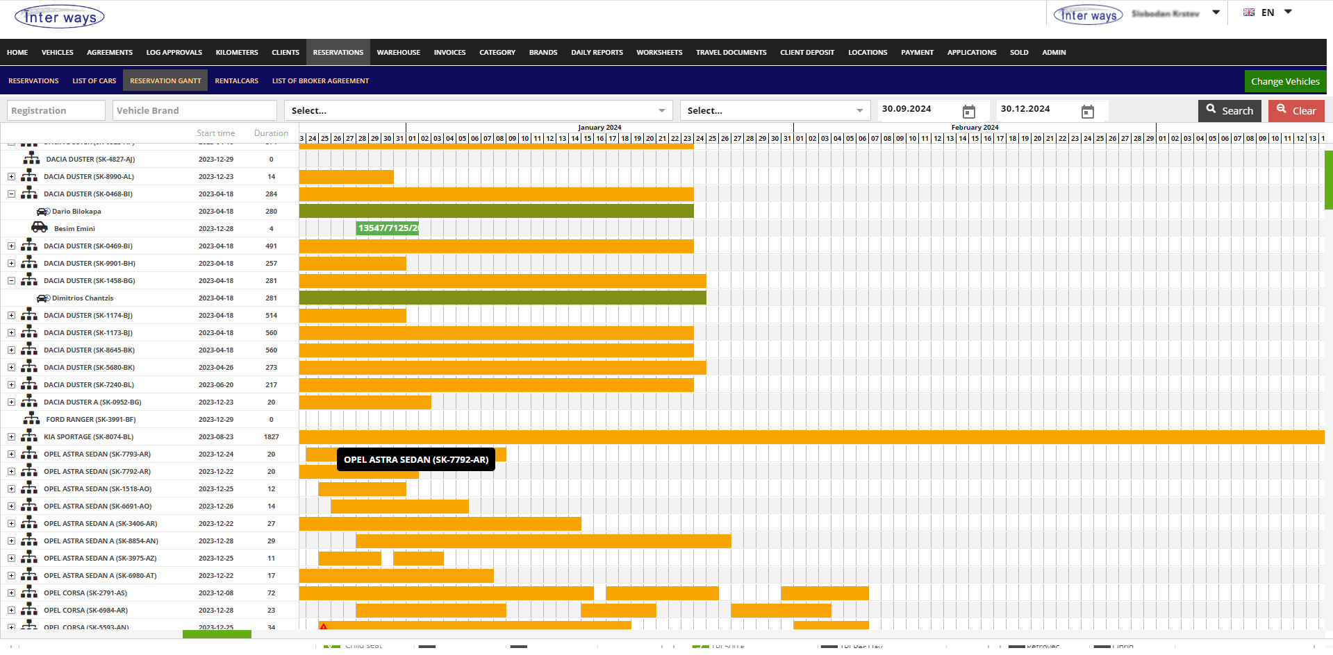Click hierarchy icon of DACIA DUSTER (SK-8990-AL)

tap(29, 176)
